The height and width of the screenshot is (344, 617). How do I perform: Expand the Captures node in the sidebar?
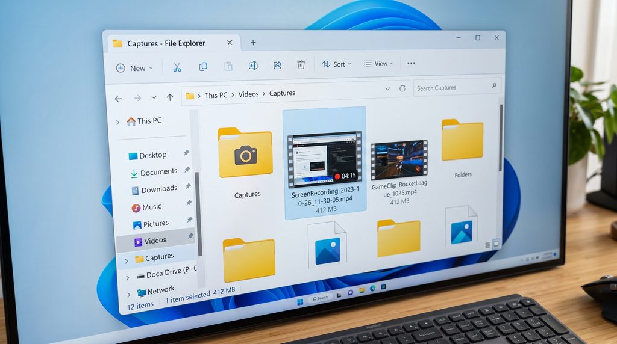click(x=127, y=261)
